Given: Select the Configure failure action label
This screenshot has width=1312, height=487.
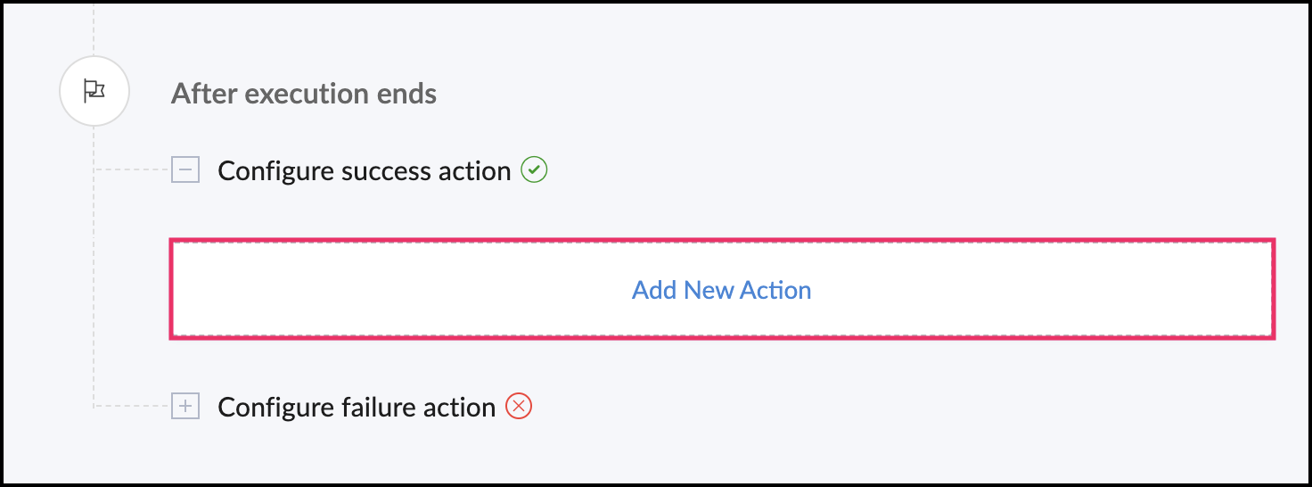Looking at the screenshot, I should click(357, 408).
